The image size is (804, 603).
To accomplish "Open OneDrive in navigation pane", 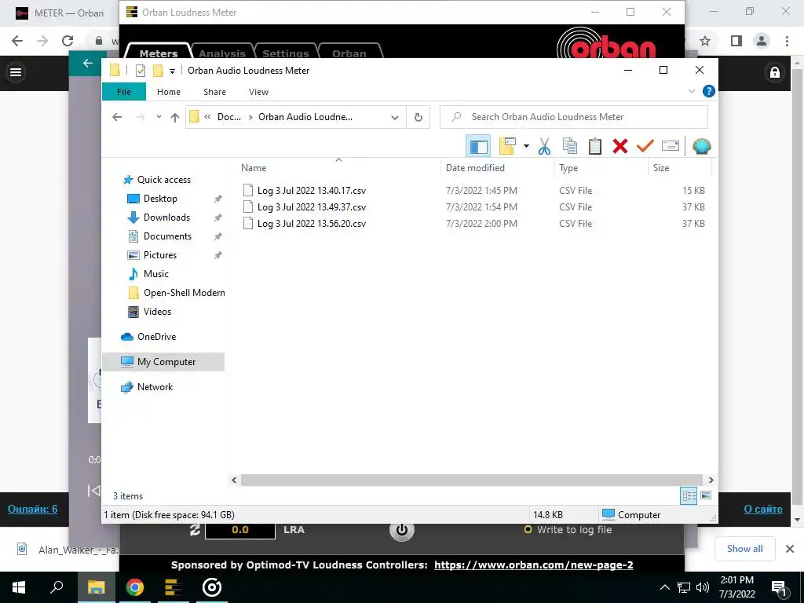I will pos(156,337).
